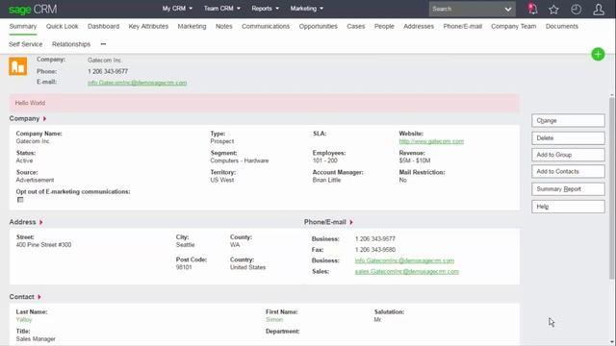Viewport: 616px width, 346px height.
Task: Switch to the Summary tab
Action: 23,26
